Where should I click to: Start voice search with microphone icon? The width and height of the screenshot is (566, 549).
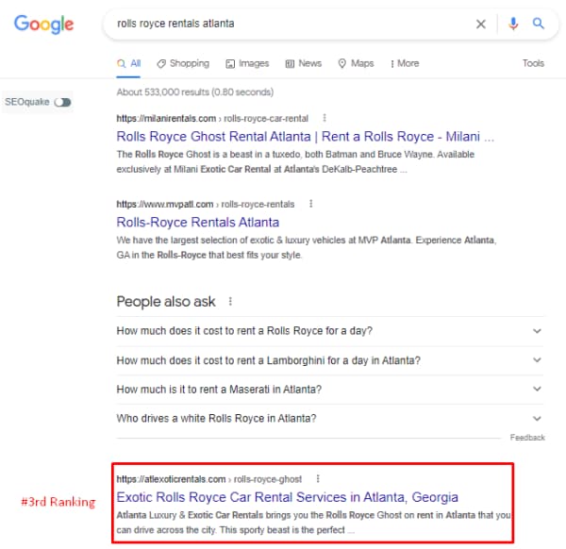pyautogui.click(x=513, y=24)
